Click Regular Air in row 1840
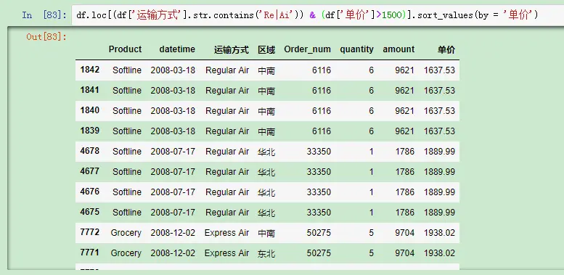Screen dimensions: 564x275 pos(227,111)
